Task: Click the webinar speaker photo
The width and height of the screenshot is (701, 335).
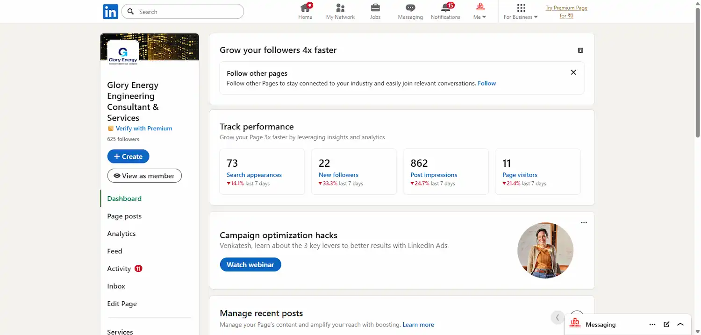Action: [x=545, y=250]
